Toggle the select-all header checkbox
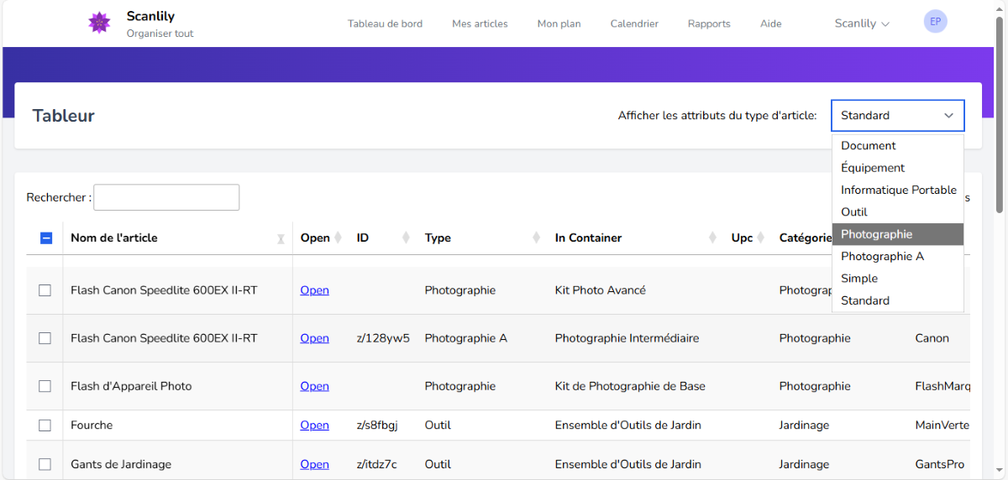 pyautogui.click(x=46, y=238)
